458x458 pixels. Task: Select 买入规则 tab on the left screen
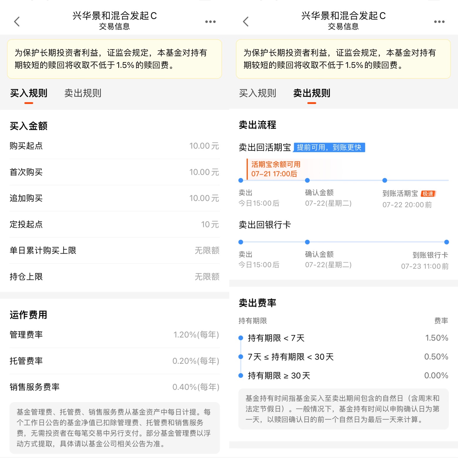click(28, 93)
